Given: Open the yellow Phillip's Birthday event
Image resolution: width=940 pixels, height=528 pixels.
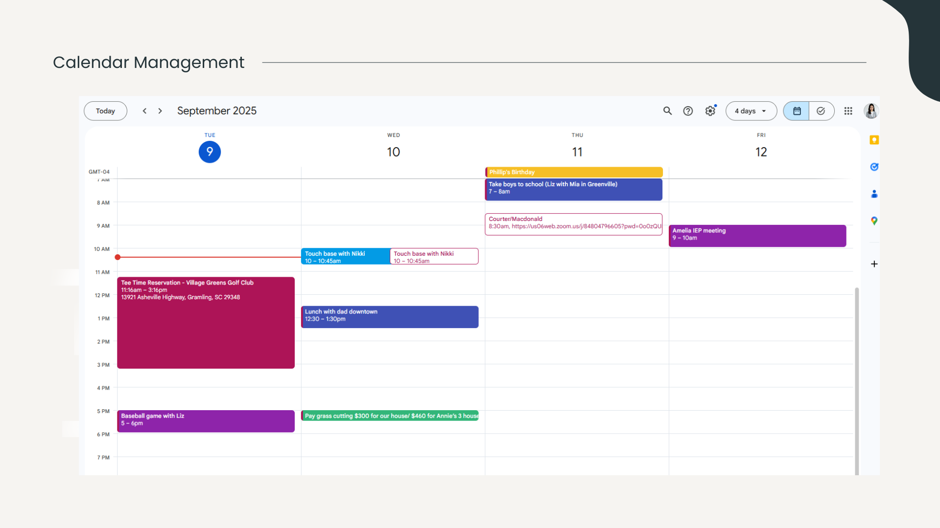Looking at the screenshot, I should pos(573,172).
